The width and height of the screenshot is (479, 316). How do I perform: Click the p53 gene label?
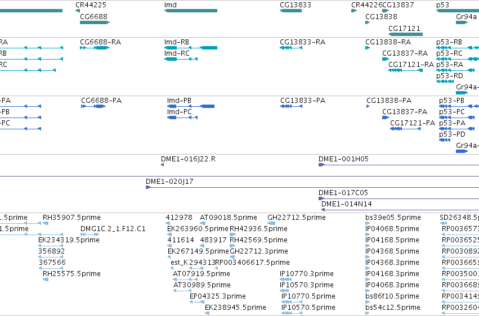tap(442, 5)
